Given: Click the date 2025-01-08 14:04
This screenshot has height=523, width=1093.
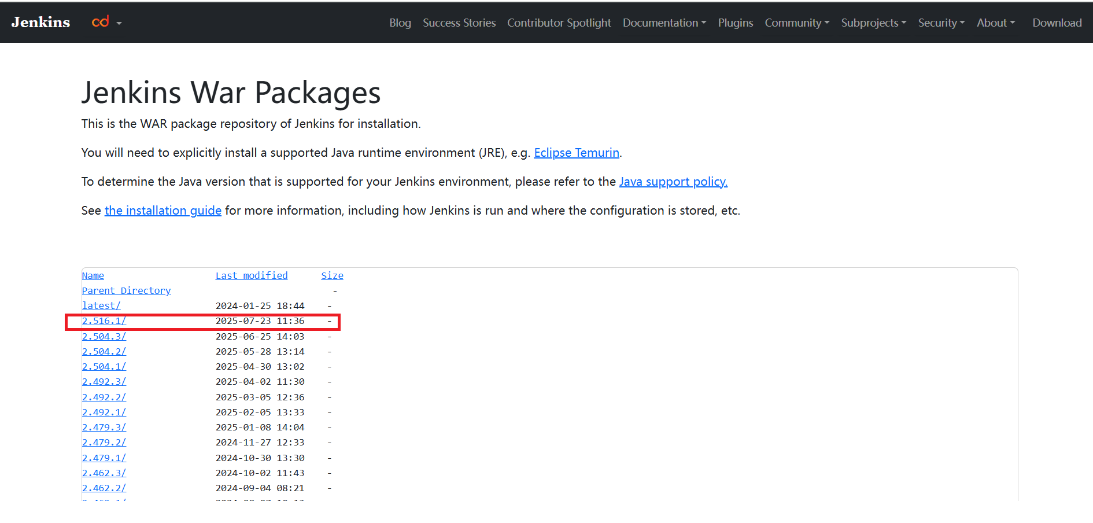Looking at the screenshot, I should coord(260,427).
